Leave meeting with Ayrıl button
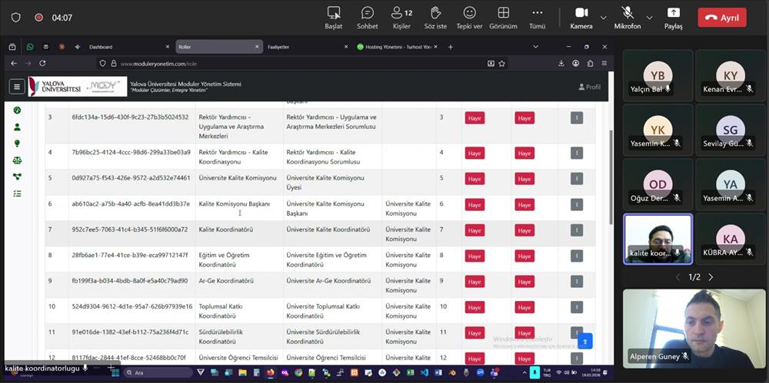This screenshot has width=769, height=383. (721, 18)
